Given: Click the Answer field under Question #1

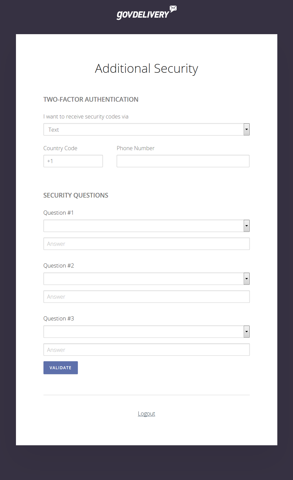Looking at the screenshot, I should coord(146,244).
